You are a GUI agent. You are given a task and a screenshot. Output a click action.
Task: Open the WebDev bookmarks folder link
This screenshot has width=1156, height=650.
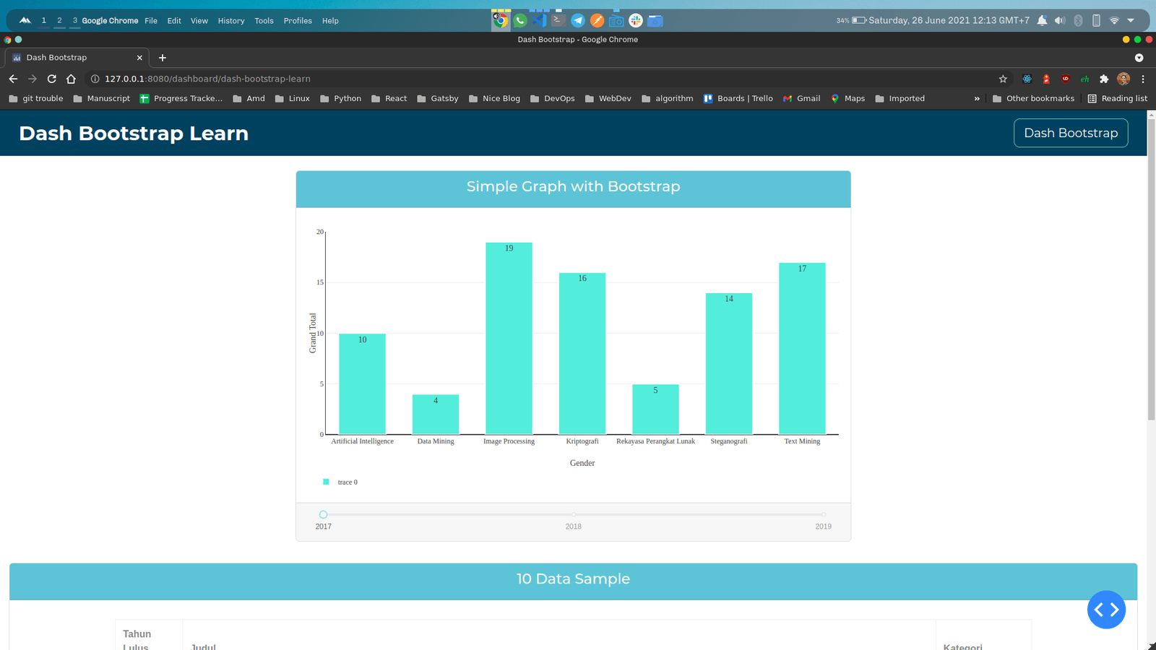(608, 98)
